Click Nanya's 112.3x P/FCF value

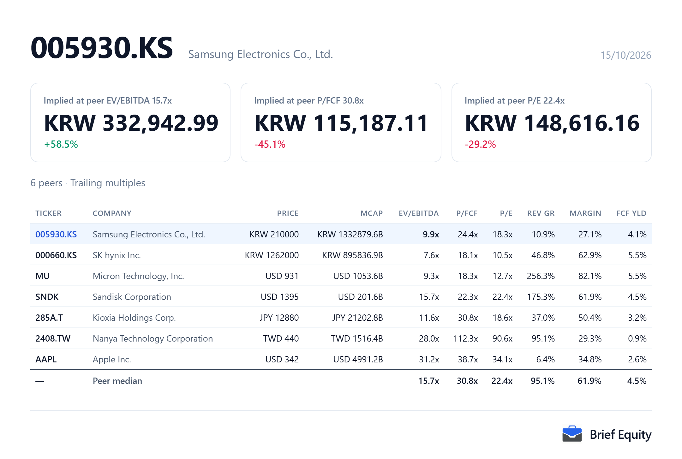[x=465, y=338]
